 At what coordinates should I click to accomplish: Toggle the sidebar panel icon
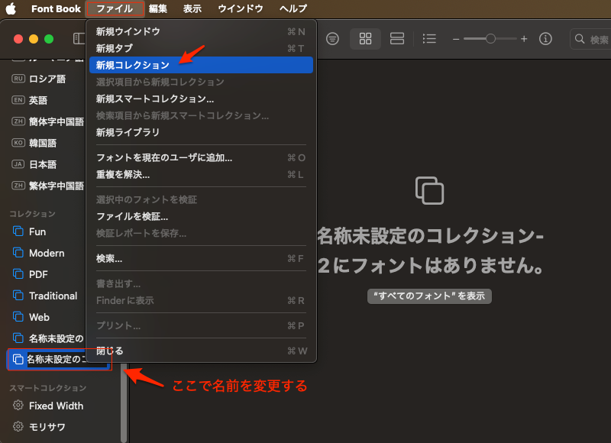click(79, 39)
